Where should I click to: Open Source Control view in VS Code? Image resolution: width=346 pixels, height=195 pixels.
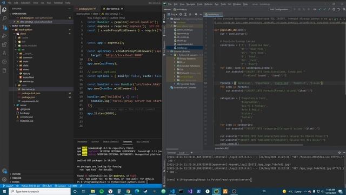pos(4,27)
